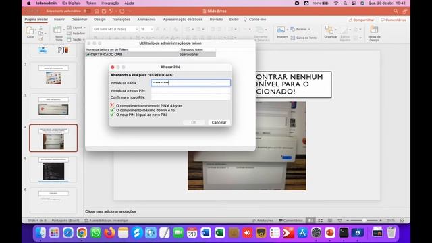The image size is (432, 243).
Task: Toggle the Salvamento Automático switch
Action: (x=86, y=11)
